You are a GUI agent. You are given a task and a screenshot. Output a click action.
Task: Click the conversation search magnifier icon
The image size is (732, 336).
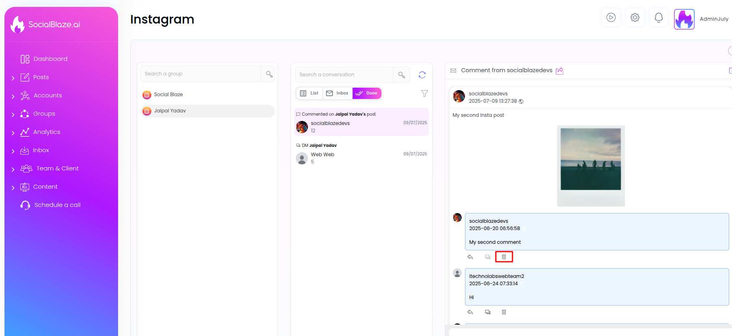click(402, 75)
